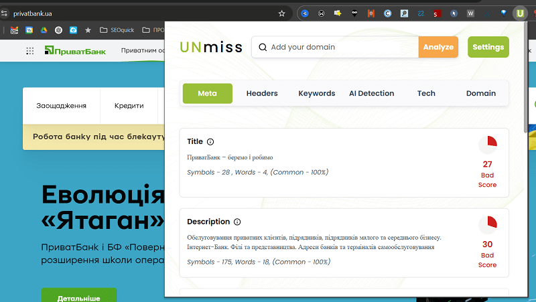The width and height of the screenshot is (536, 302).
Task: Click the green Детальніше button
Action: click(x=79, y=296)
